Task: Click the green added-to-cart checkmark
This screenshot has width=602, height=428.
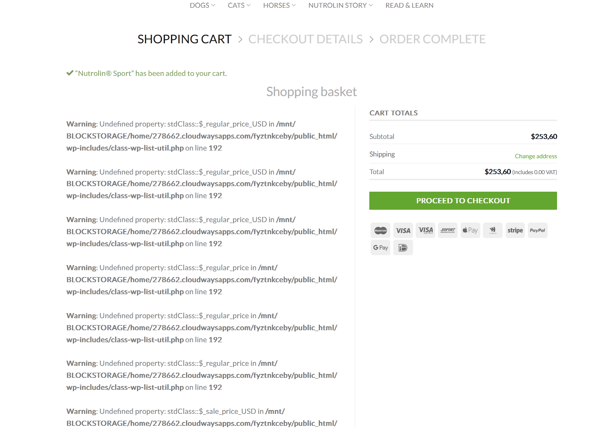Action: tap(70, 73)
